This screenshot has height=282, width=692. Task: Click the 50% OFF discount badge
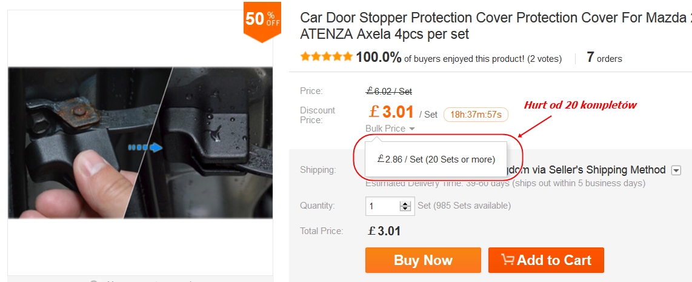tap(262, 20)
